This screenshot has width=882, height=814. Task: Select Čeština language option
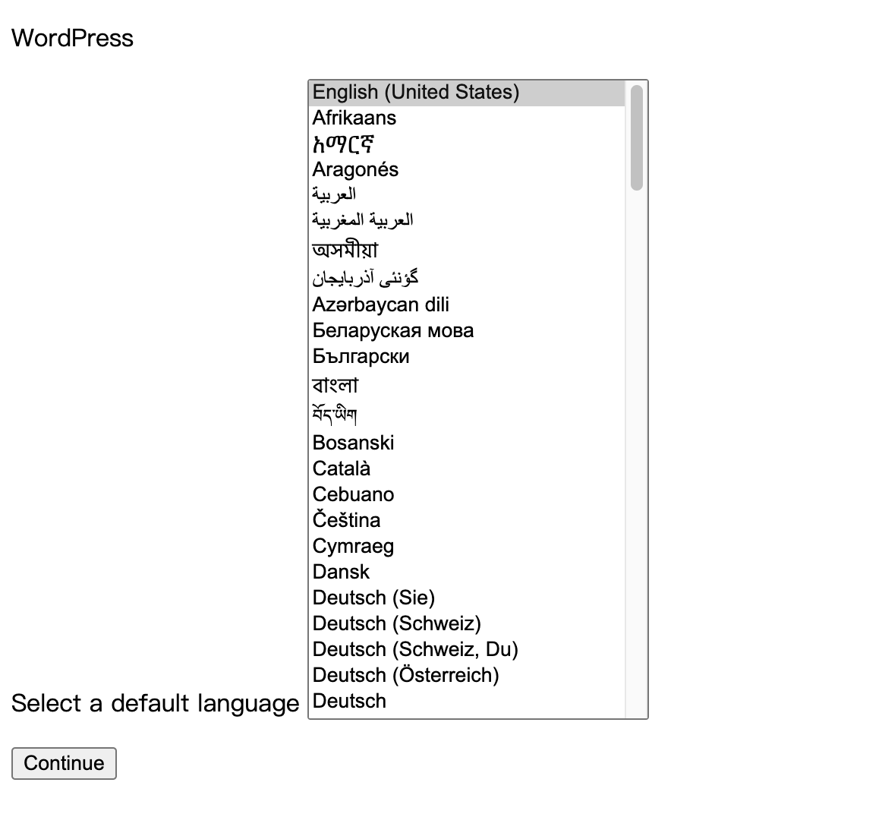[347, 520]
